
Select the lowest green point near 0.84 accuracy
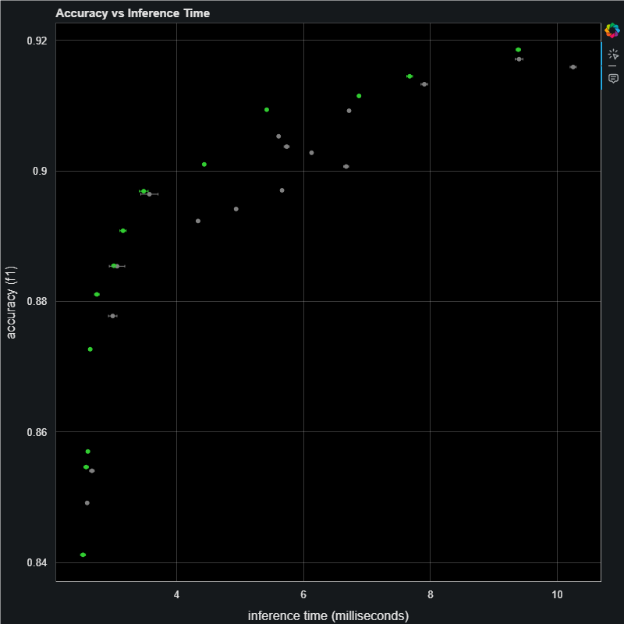point(83,555)
